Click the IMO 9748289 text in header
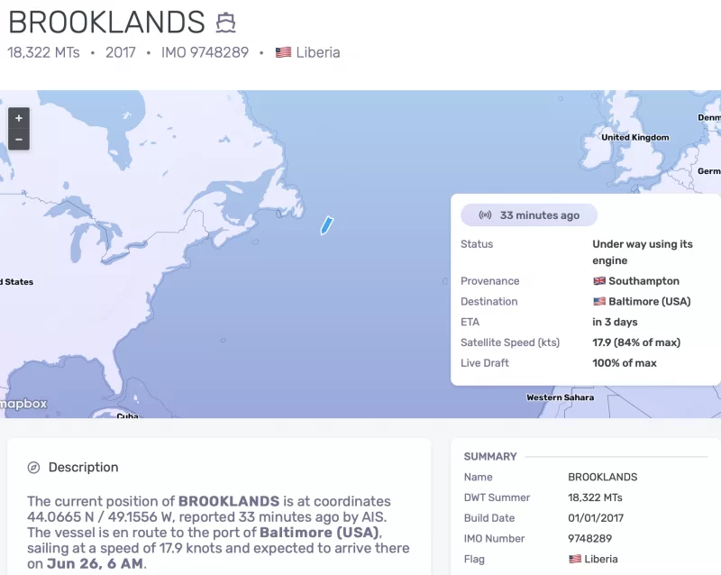Viewport: 721px width, 575px height. [205, 52]
